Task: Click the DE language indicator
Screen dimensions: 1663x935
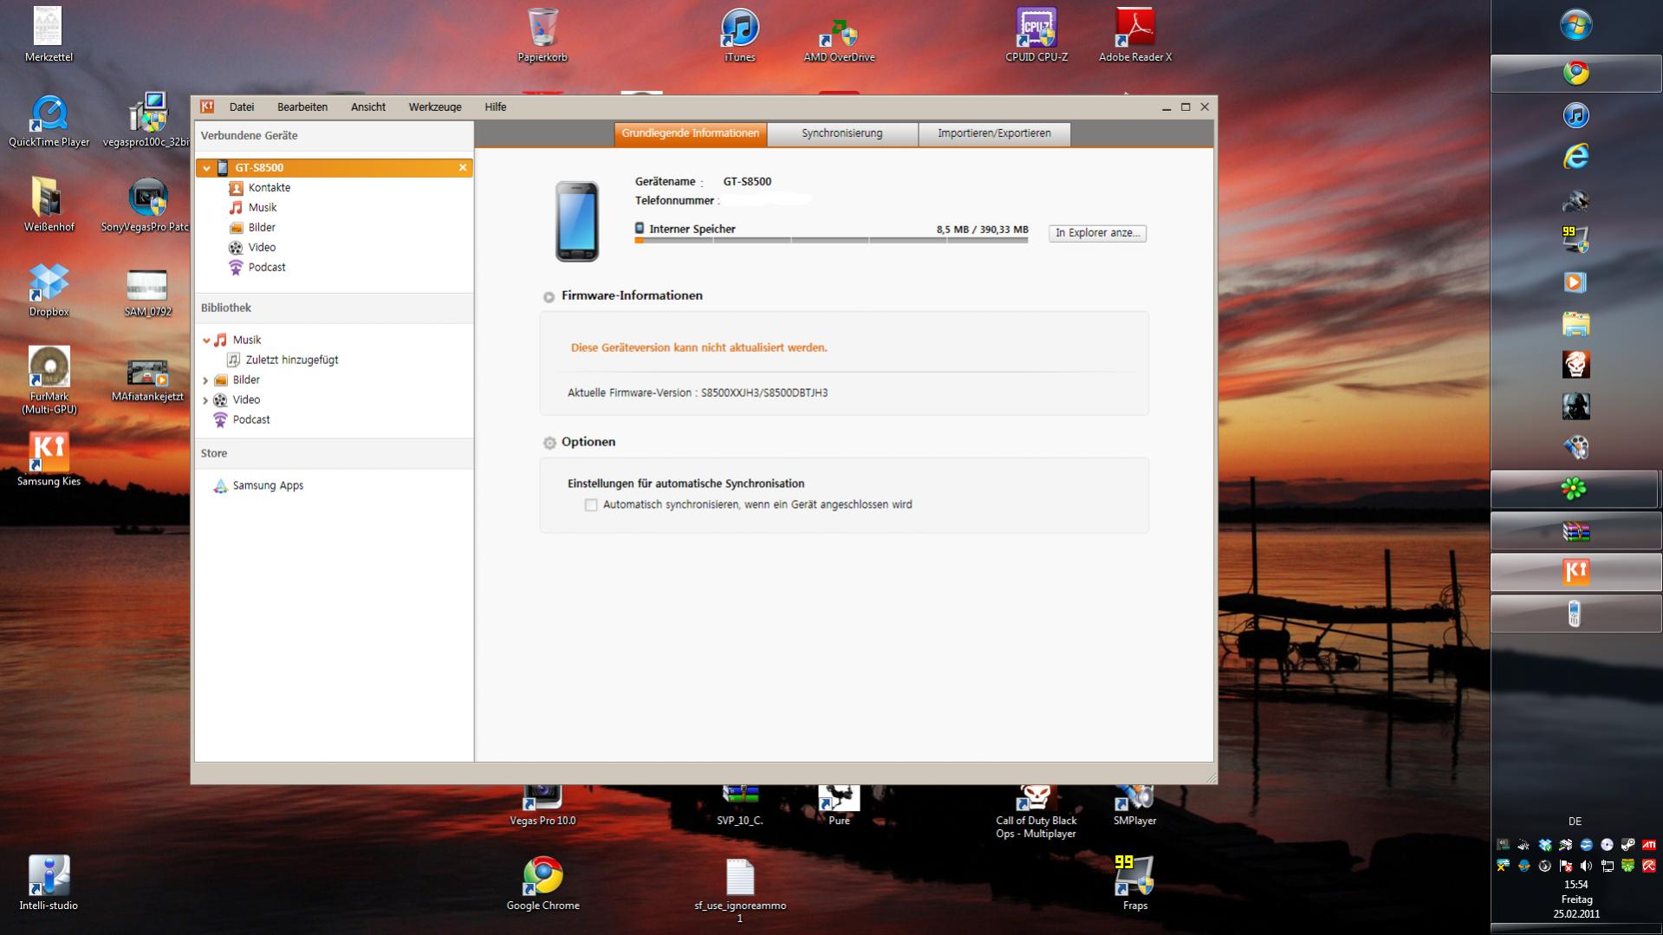Action: [1575, 821]
